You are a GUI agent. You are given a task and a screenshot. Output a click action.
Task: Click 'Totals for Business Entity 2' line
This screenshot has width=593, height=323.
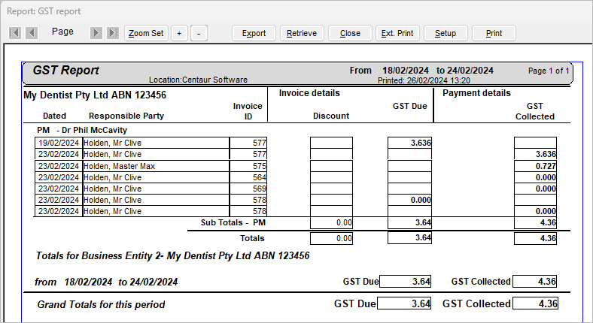pyautogui.click(x=172, y=256)
